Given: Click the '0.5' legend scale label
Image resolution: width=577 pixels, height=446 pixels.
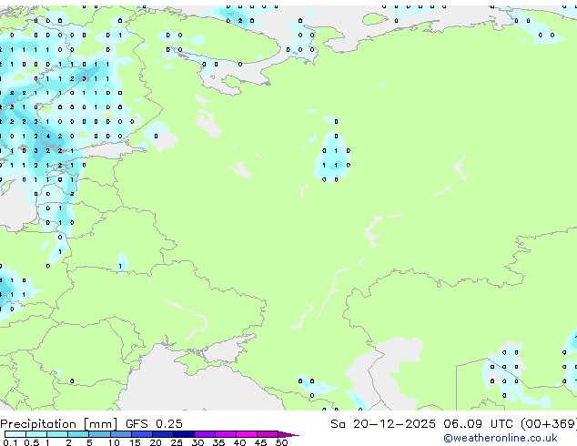Looking at the screenshot, I should (x=31, y=442).
